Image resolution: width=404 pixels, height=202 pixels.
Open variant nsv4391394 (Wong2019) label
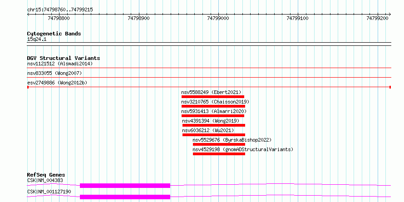tap(211, 121)
